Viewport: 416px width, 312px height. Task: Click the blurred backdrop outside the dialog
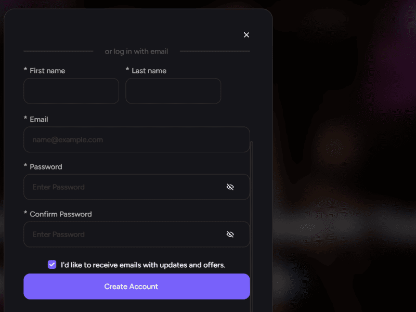[343, 156]
